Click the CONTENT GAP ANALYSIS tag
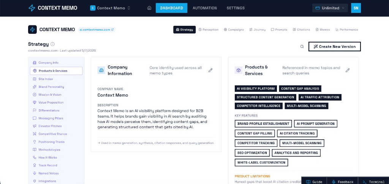This screenshot has width=389, height=184. coord(300,89)
